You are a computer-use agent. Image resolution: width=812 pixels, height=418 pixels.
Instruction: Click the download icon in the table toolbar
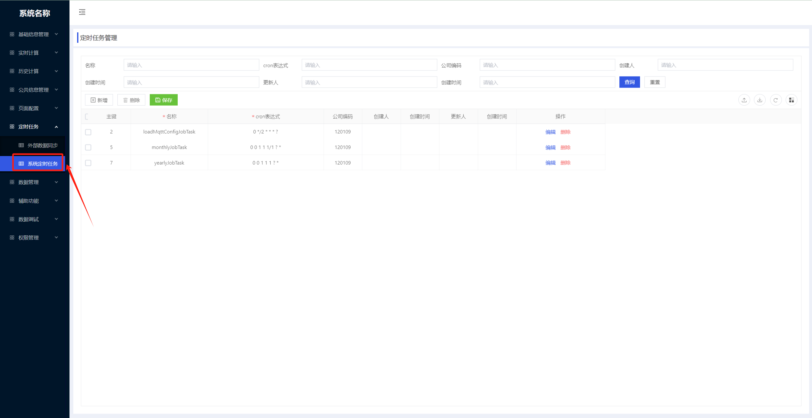pyautogui.click(x=760, y=100)
